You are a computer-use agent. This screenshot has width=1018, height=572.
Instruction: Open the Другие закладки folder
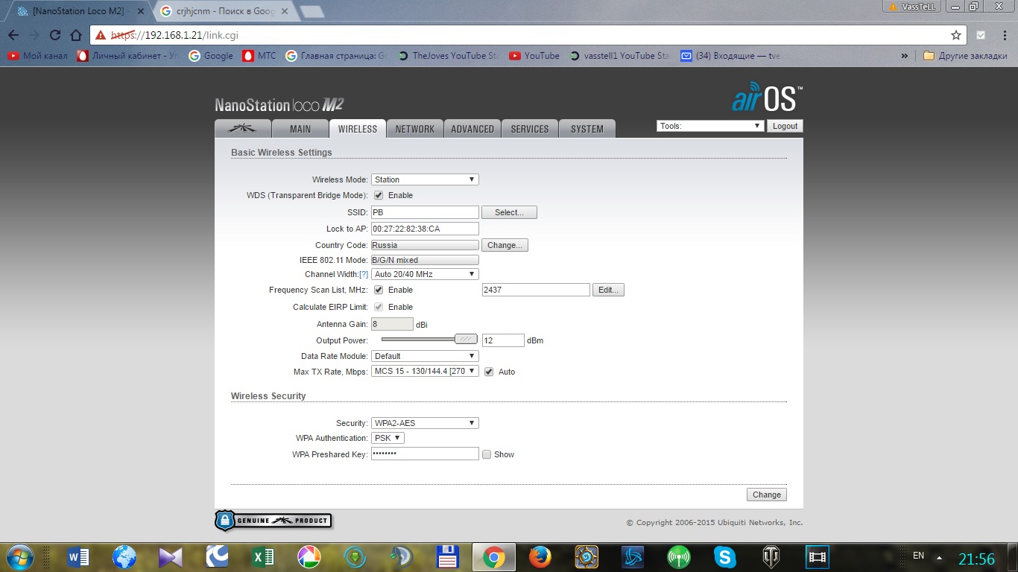click(965, 56)
